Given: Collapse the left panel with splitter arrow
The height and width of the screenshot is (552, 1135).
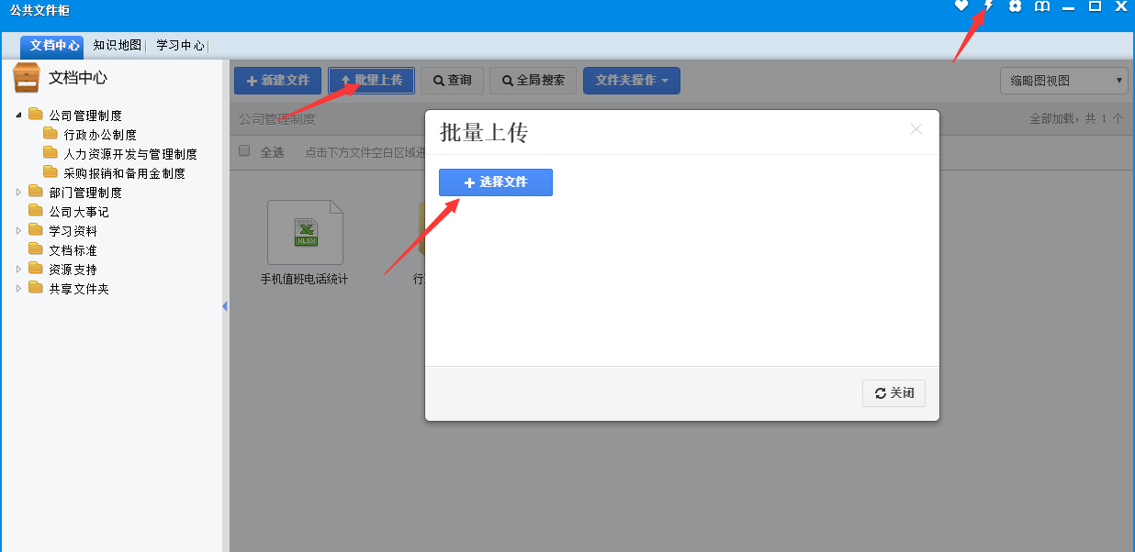Looking at the screenshot, I should pos(224,306).
